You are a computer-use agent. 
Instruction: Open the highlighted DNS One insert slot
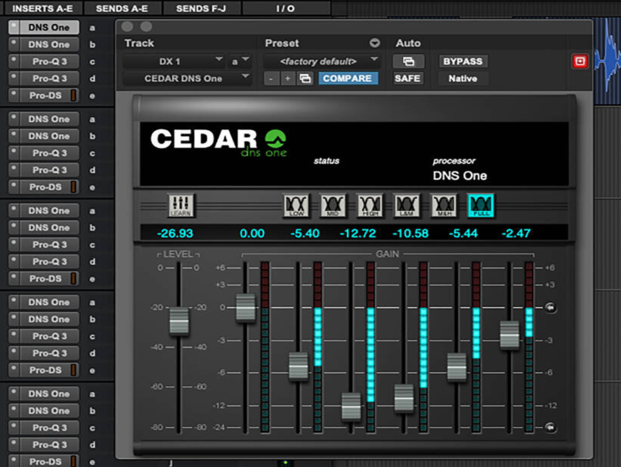[49, 27]
